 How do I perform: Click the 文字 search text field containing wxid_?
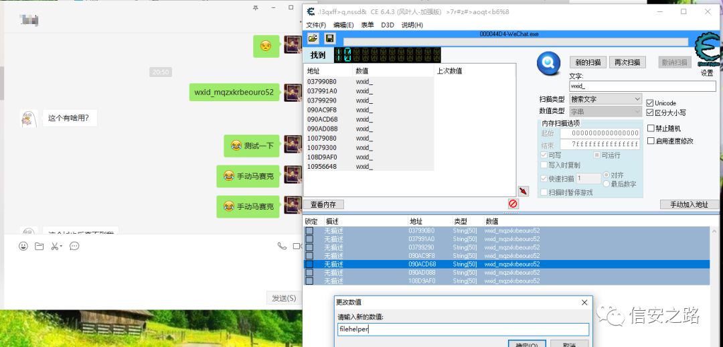point(643,86)
